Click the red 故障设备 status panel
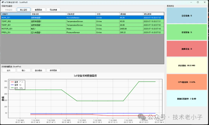 coord(186,49)
